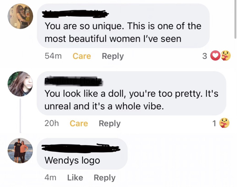Open the 54m timestamp link
This screenshot has width=237, height=187.
[53, 56]
